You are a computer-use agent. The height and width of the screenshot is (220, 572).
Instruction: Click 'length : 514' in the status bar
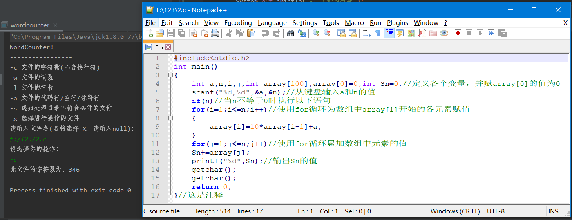pyautogui.click(x=213, y=211)
